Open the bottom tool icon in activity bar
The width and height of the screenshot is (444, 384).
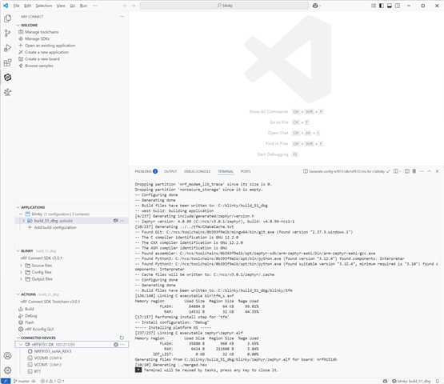[x=8, y=92]
